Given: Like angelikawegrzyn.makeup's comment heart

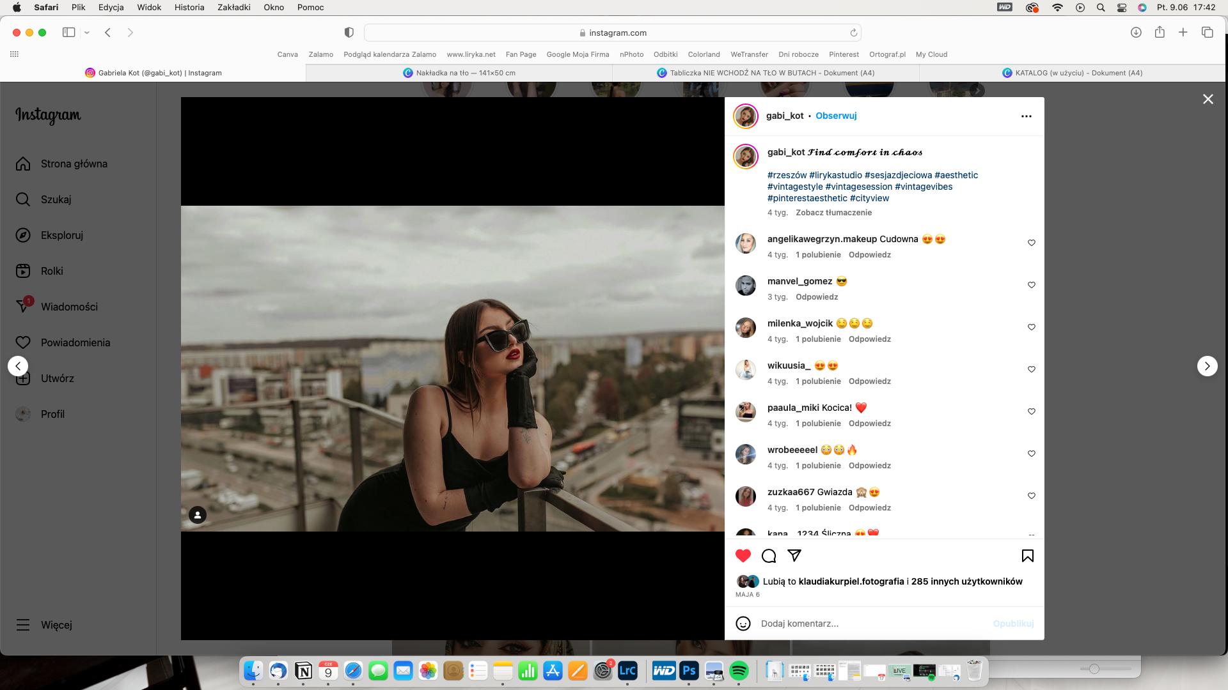Looking at the screenshot, I should (1031, 243).
